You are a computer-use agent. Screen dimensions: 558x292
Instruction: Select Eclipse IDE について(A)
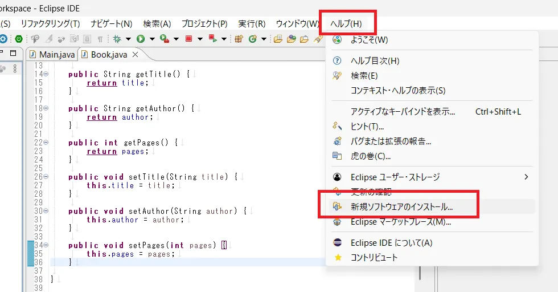[x=432, y=243]
